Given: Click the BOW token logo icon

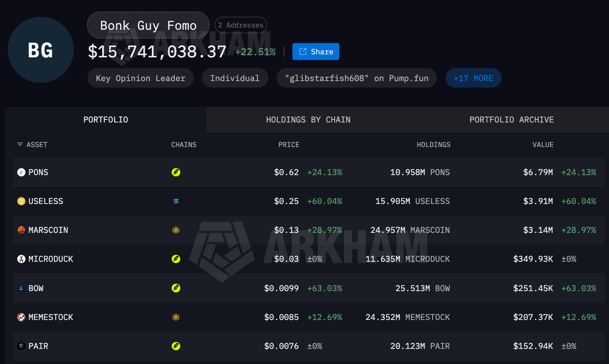Looking at the screenshot, I should [21, 288].
